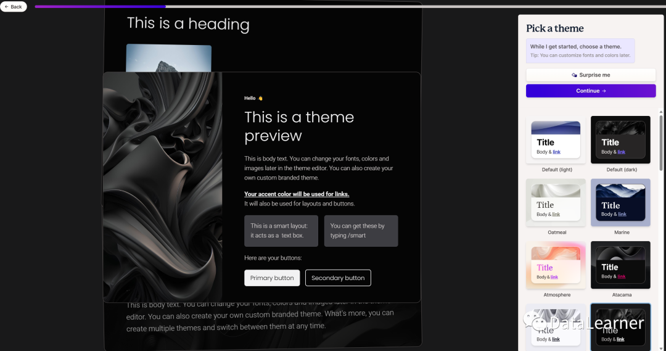Click the purple progress bar at top
The height and width of the screenshot is (351, 666).
101,6
